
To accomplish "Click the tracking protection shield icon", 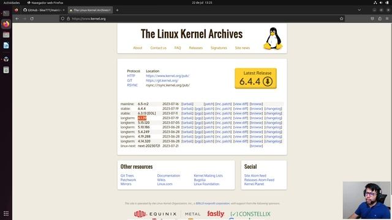I will [x=62, y=19].
